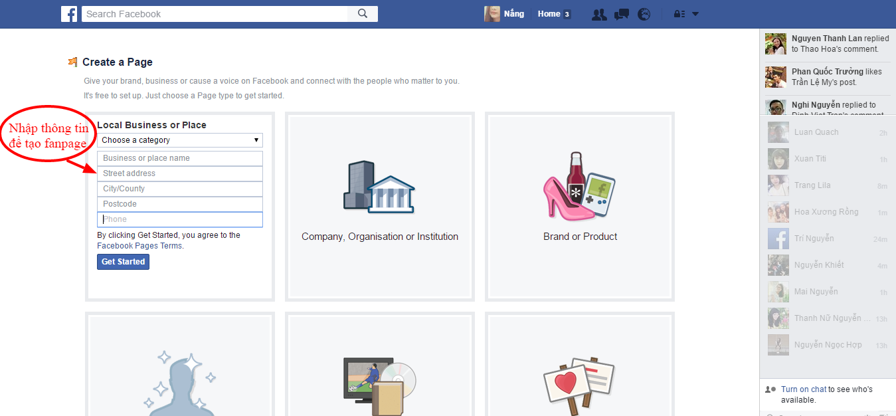Click the Business or place name field
The height and width of the screenshot is (416, 896).
click(180, 158)
